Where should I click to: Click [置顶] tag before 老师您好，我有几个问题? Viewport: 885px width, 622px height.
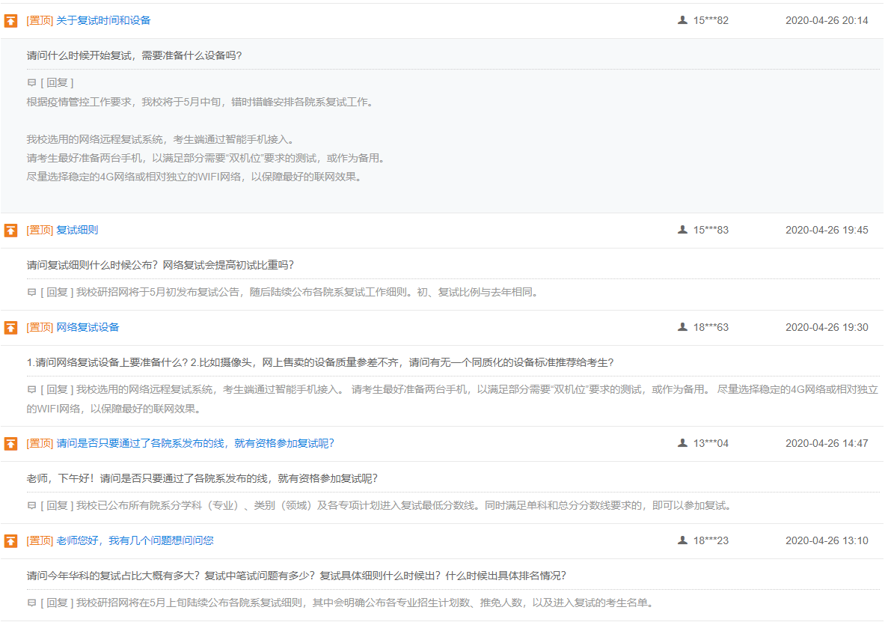point(40,540)
